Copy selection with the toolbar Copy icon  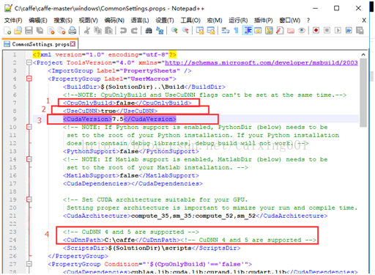(98, 31)
